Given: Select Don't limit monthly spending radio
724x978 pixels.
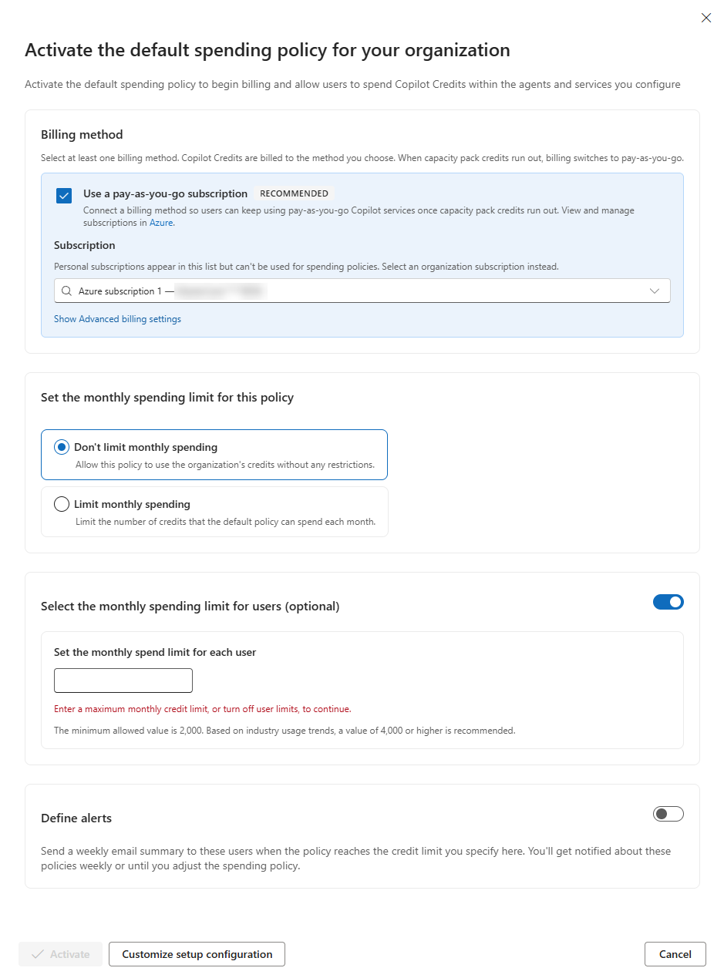Looking at the screenshot, I should coord(62,448).
